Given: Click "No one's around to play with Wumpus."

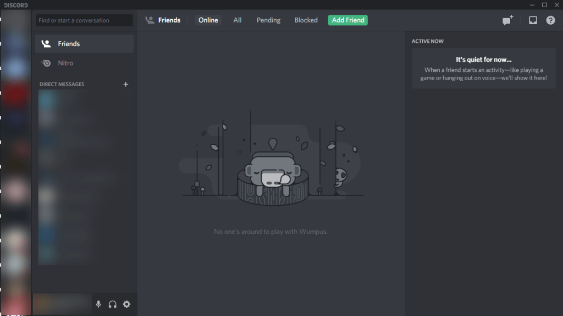Looking at the screenshot, I should [271, 232].
